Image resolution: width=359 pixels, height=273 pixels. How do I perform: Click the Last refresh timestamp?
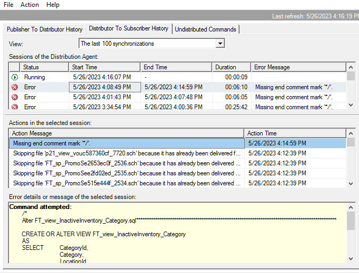315,16
